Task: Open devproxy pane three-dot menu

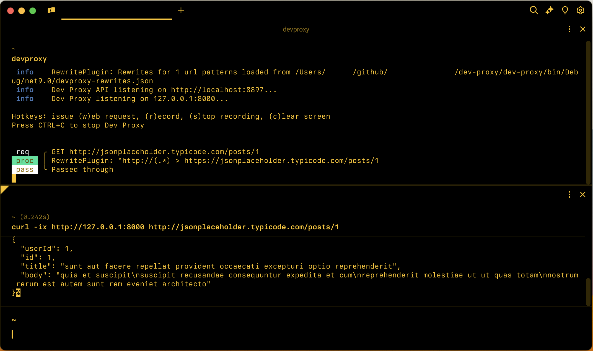Action: coord(569,29)
